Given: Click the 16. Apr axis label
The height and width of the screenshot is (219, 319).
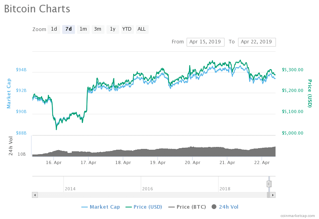Looking at the screenshot, I should [54, 163].
